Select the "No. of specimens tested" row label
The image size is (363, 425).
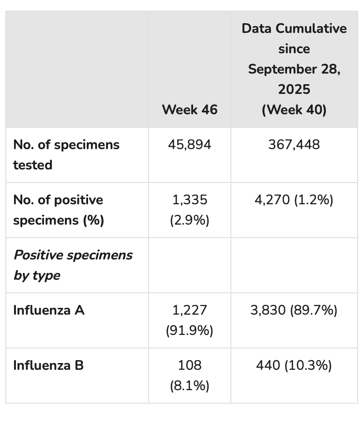point(66,154)
